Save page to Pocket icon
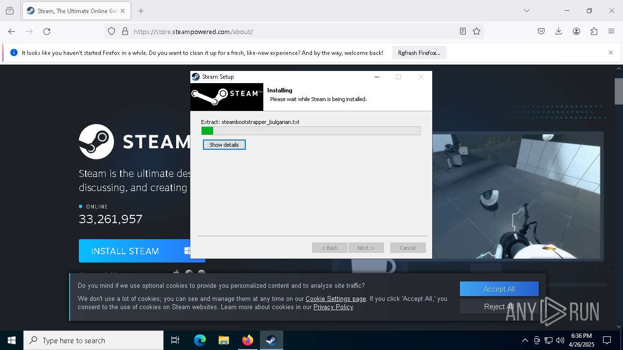 pyautogui.click(x=541, y=31)
